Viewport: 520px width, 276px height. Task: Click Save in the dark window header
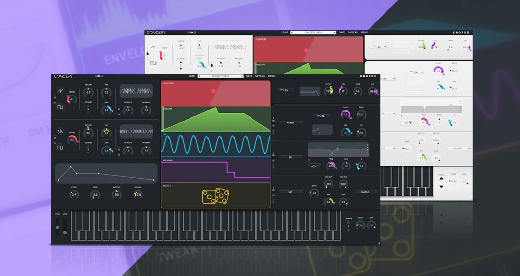click(249, 76)
